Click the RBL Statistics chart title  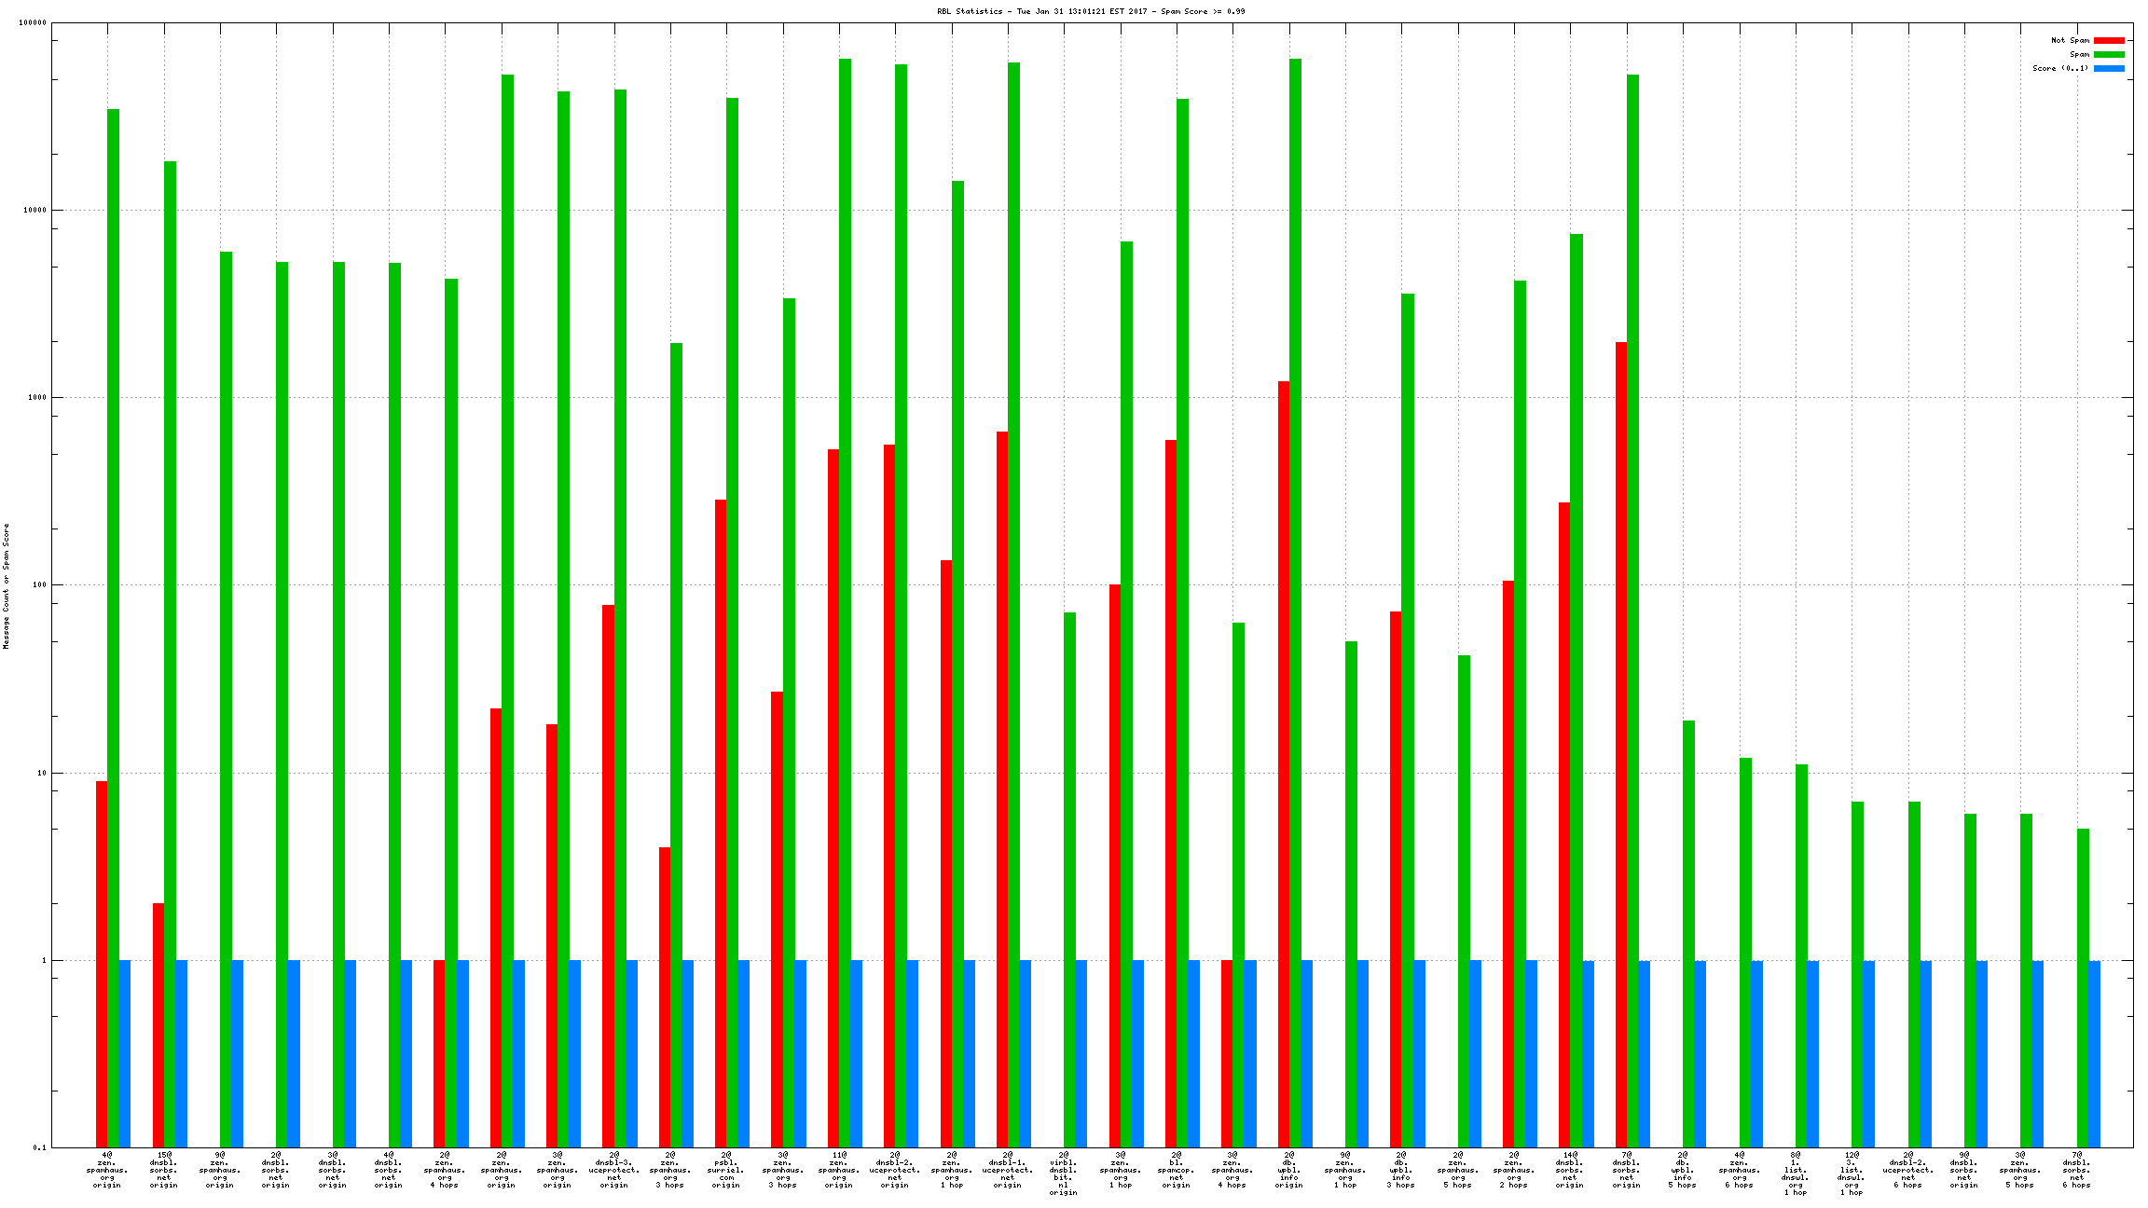(x=1091, y=11)
